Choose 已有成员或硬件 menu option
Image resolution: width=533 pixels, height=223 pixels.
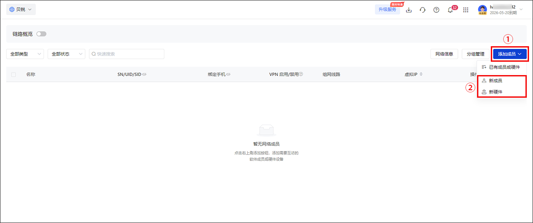[501, 67]
